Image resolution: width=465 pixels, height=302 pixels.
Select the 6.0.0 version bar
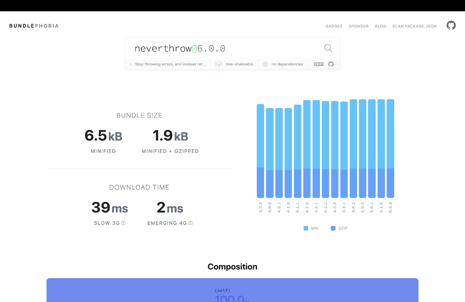[x=391, y=149]
